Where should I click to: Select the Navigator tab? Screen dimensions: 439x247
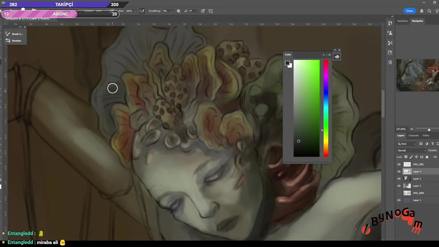(417, 21)
